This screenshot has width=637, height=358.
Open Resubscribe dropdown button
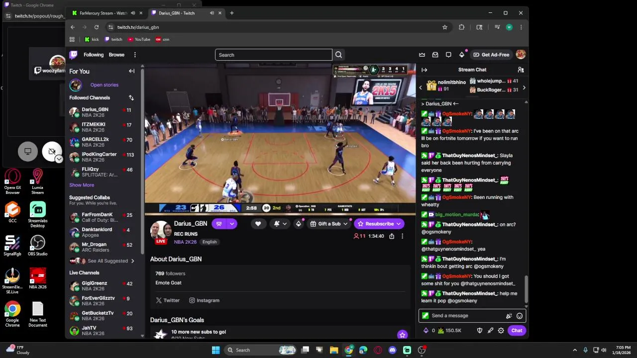(x=379, y=224)
